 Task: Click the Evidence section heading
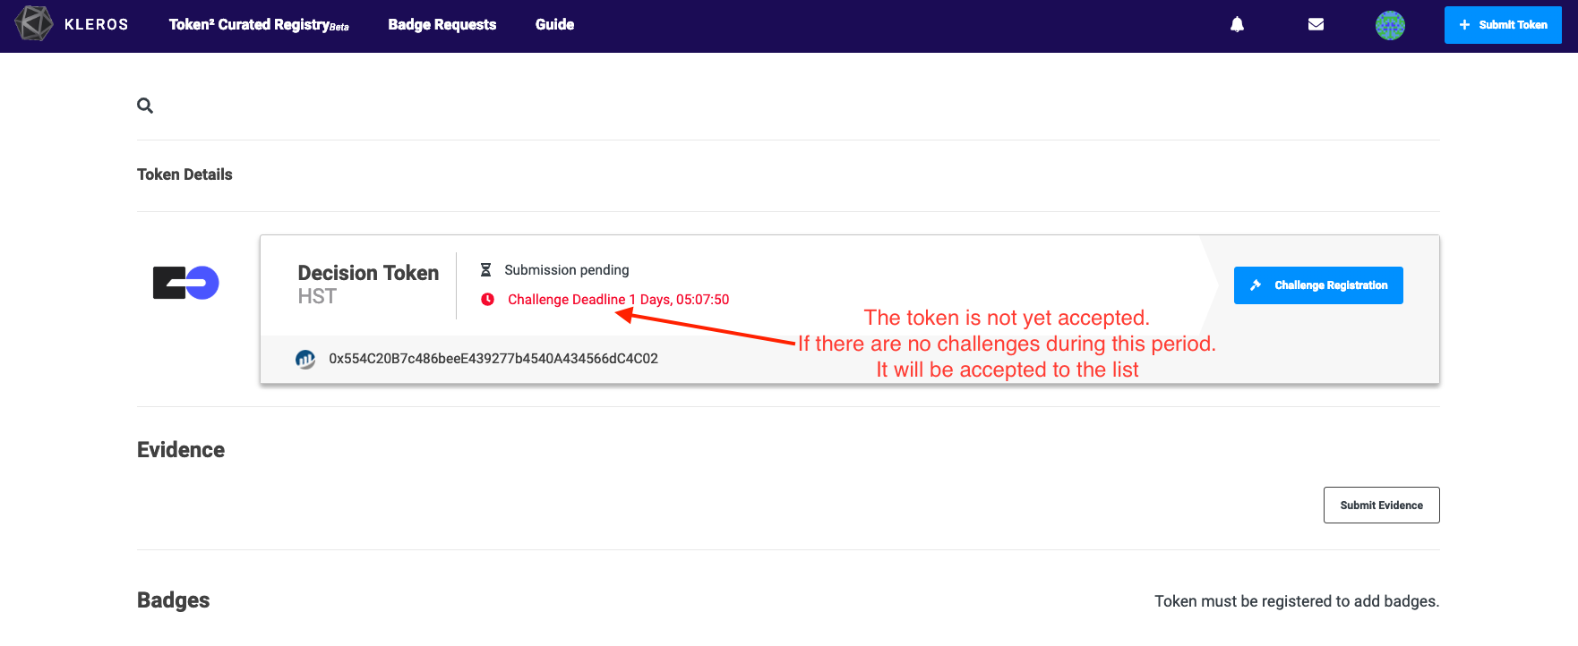[181, 450]
